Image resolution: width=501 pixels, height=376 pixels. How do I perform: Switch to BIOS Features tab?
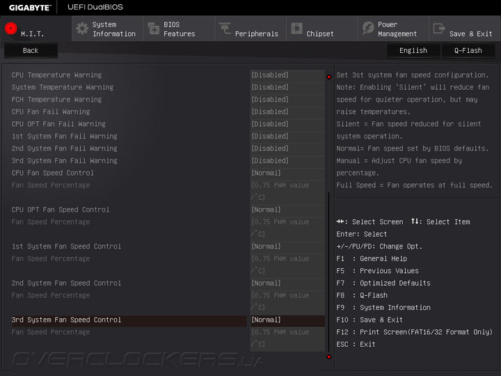(180, 29)
